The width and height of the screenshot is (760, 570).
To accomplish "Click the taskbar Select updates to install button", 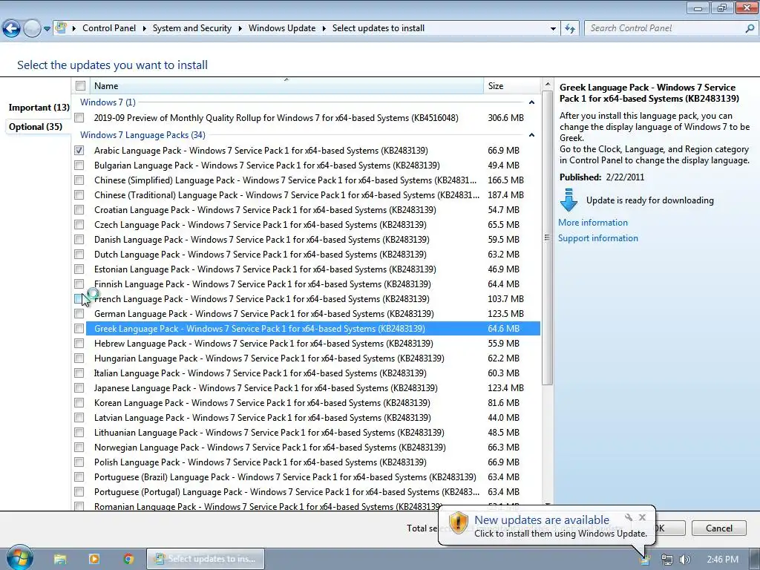I will click(x=206, y=559).
